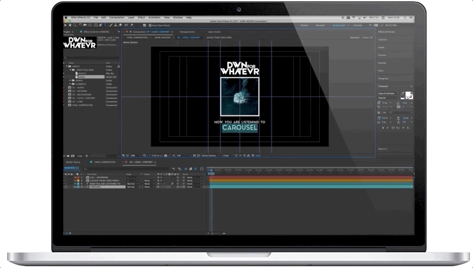Click the Draft 3D timeline icon
This screenshot has width=473, height=268.
[179, 169]
